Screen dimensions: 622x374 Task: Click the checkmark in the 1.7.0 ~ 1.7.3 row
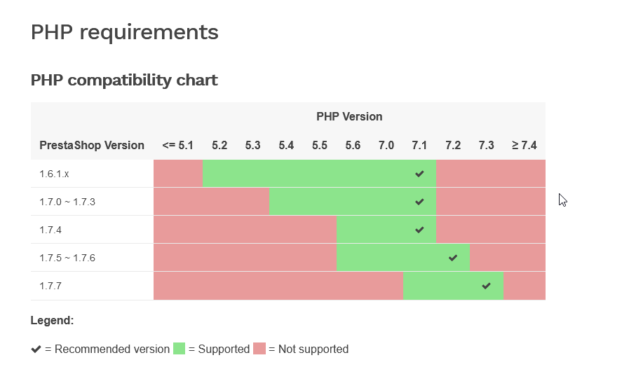[x=419, y=202]
